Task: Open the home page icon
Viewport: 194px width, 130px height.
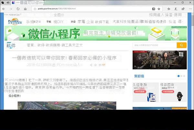Action: 25,9
